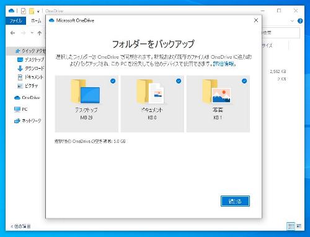Click the OneDrive cloud icon in dialog title
The width and height of the screenshot is (310, 237).
pos(51,20)
